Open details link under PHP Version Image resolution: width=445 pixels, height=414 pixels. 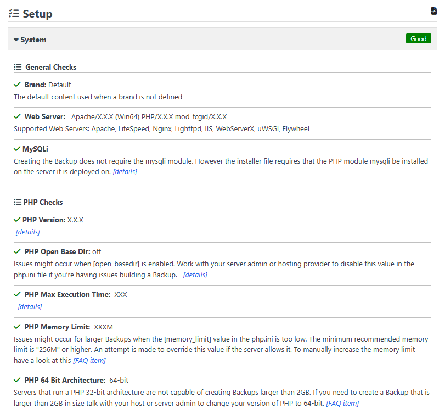click(x=28, y=232)
